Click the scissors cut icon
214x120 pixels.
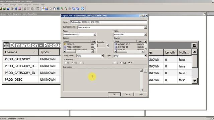click(25, 9)
